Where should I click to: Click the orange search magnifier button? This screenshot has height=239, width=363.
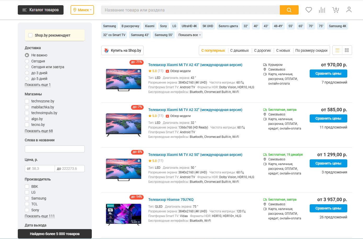[289, 10]
